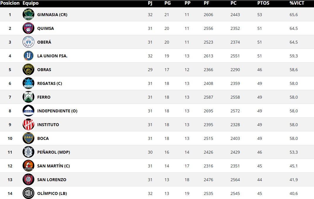Click the Peñarol (MDP) team logo
This screenshot has width=314, height=199.
(28, 152)
